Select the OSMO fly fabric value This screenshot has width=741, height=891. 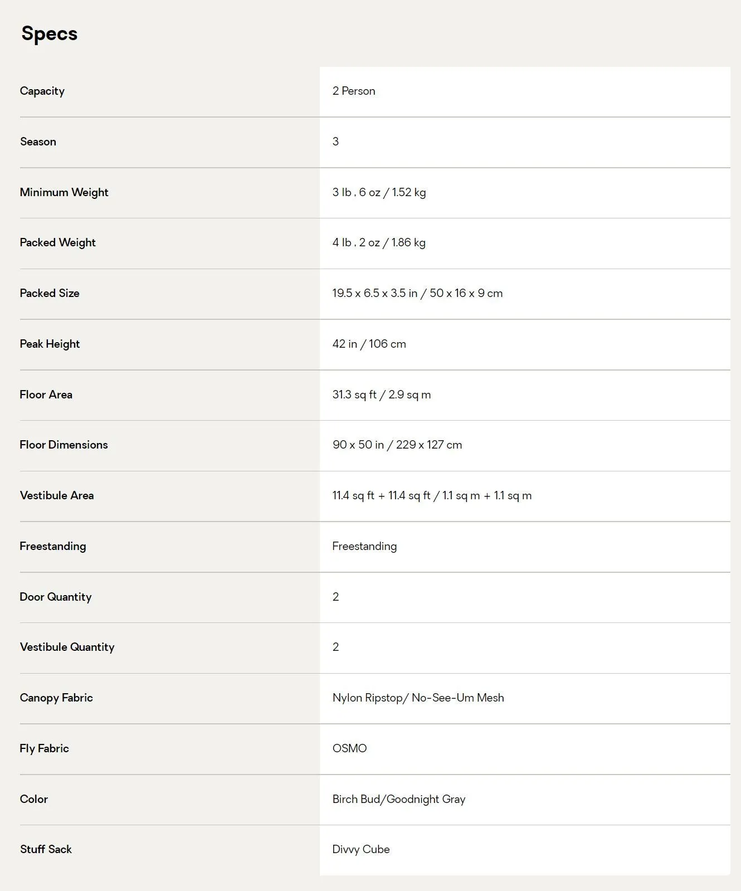click(x=349, y=748)
